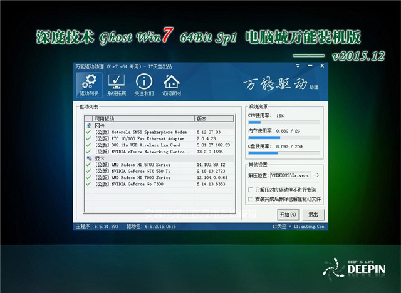Click the 版本 column header
Screen dimensions: 401x293
point(214,118)
